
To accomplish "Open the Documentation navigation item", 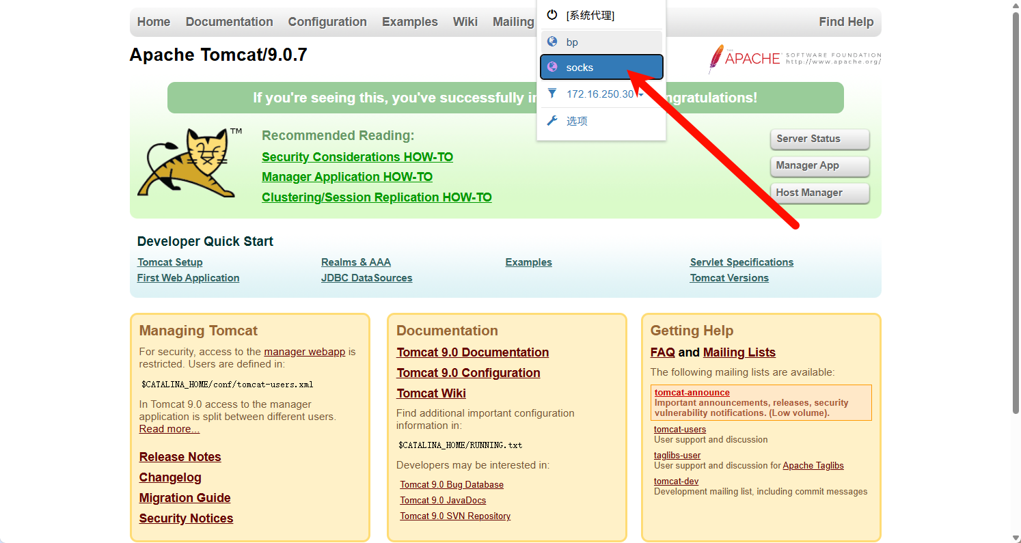I will pos(229,22).
